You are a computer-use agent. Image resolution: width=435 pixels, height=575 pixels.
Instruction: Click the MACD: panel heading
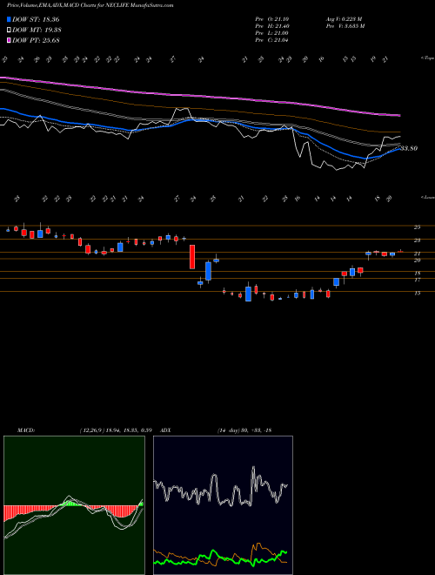point(26,430)
